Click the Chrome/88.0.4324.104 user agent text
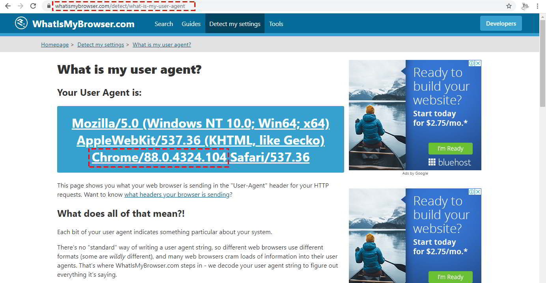Screen dimensions: 546x283 [x=159, y=157]
